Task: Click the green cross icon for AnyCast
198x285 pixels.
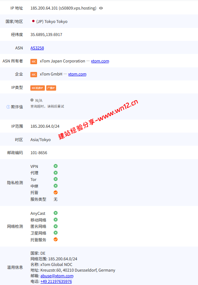Action: (x=56, y=213)
